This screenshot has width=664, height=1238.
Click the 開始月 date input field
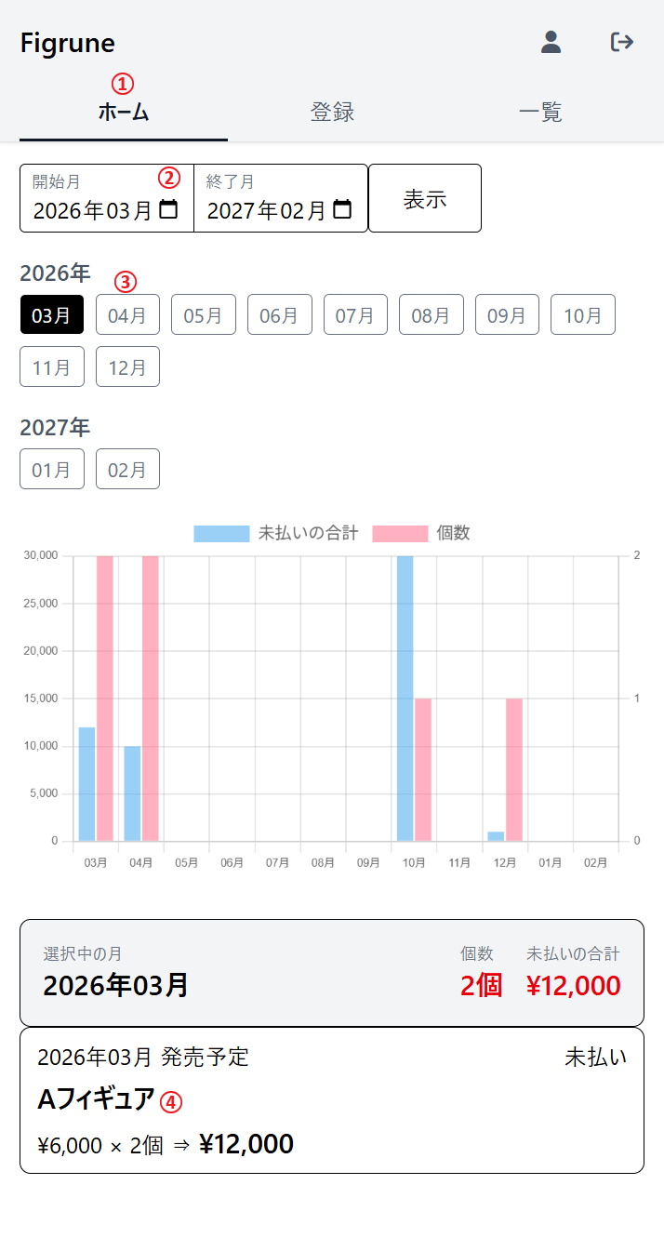tap(91, 210)
